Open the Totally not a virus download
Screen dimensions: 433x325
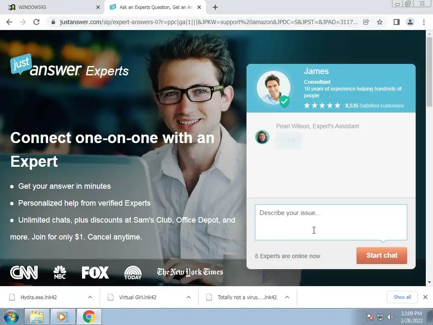(247, 297)
